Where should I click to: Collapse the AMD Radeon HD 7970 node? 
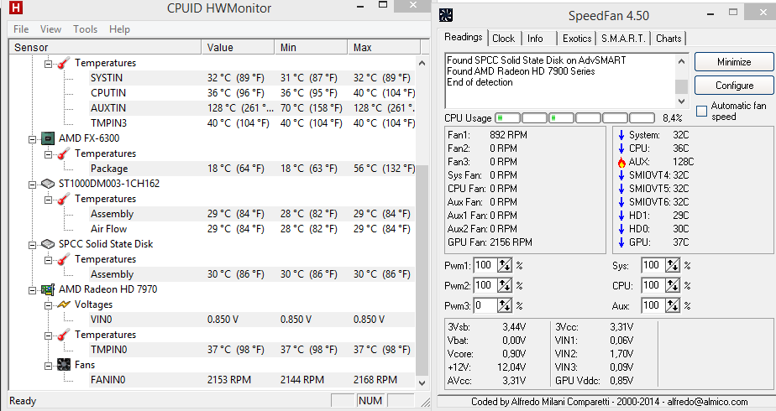pyautogui.click(x=32, y=290)
